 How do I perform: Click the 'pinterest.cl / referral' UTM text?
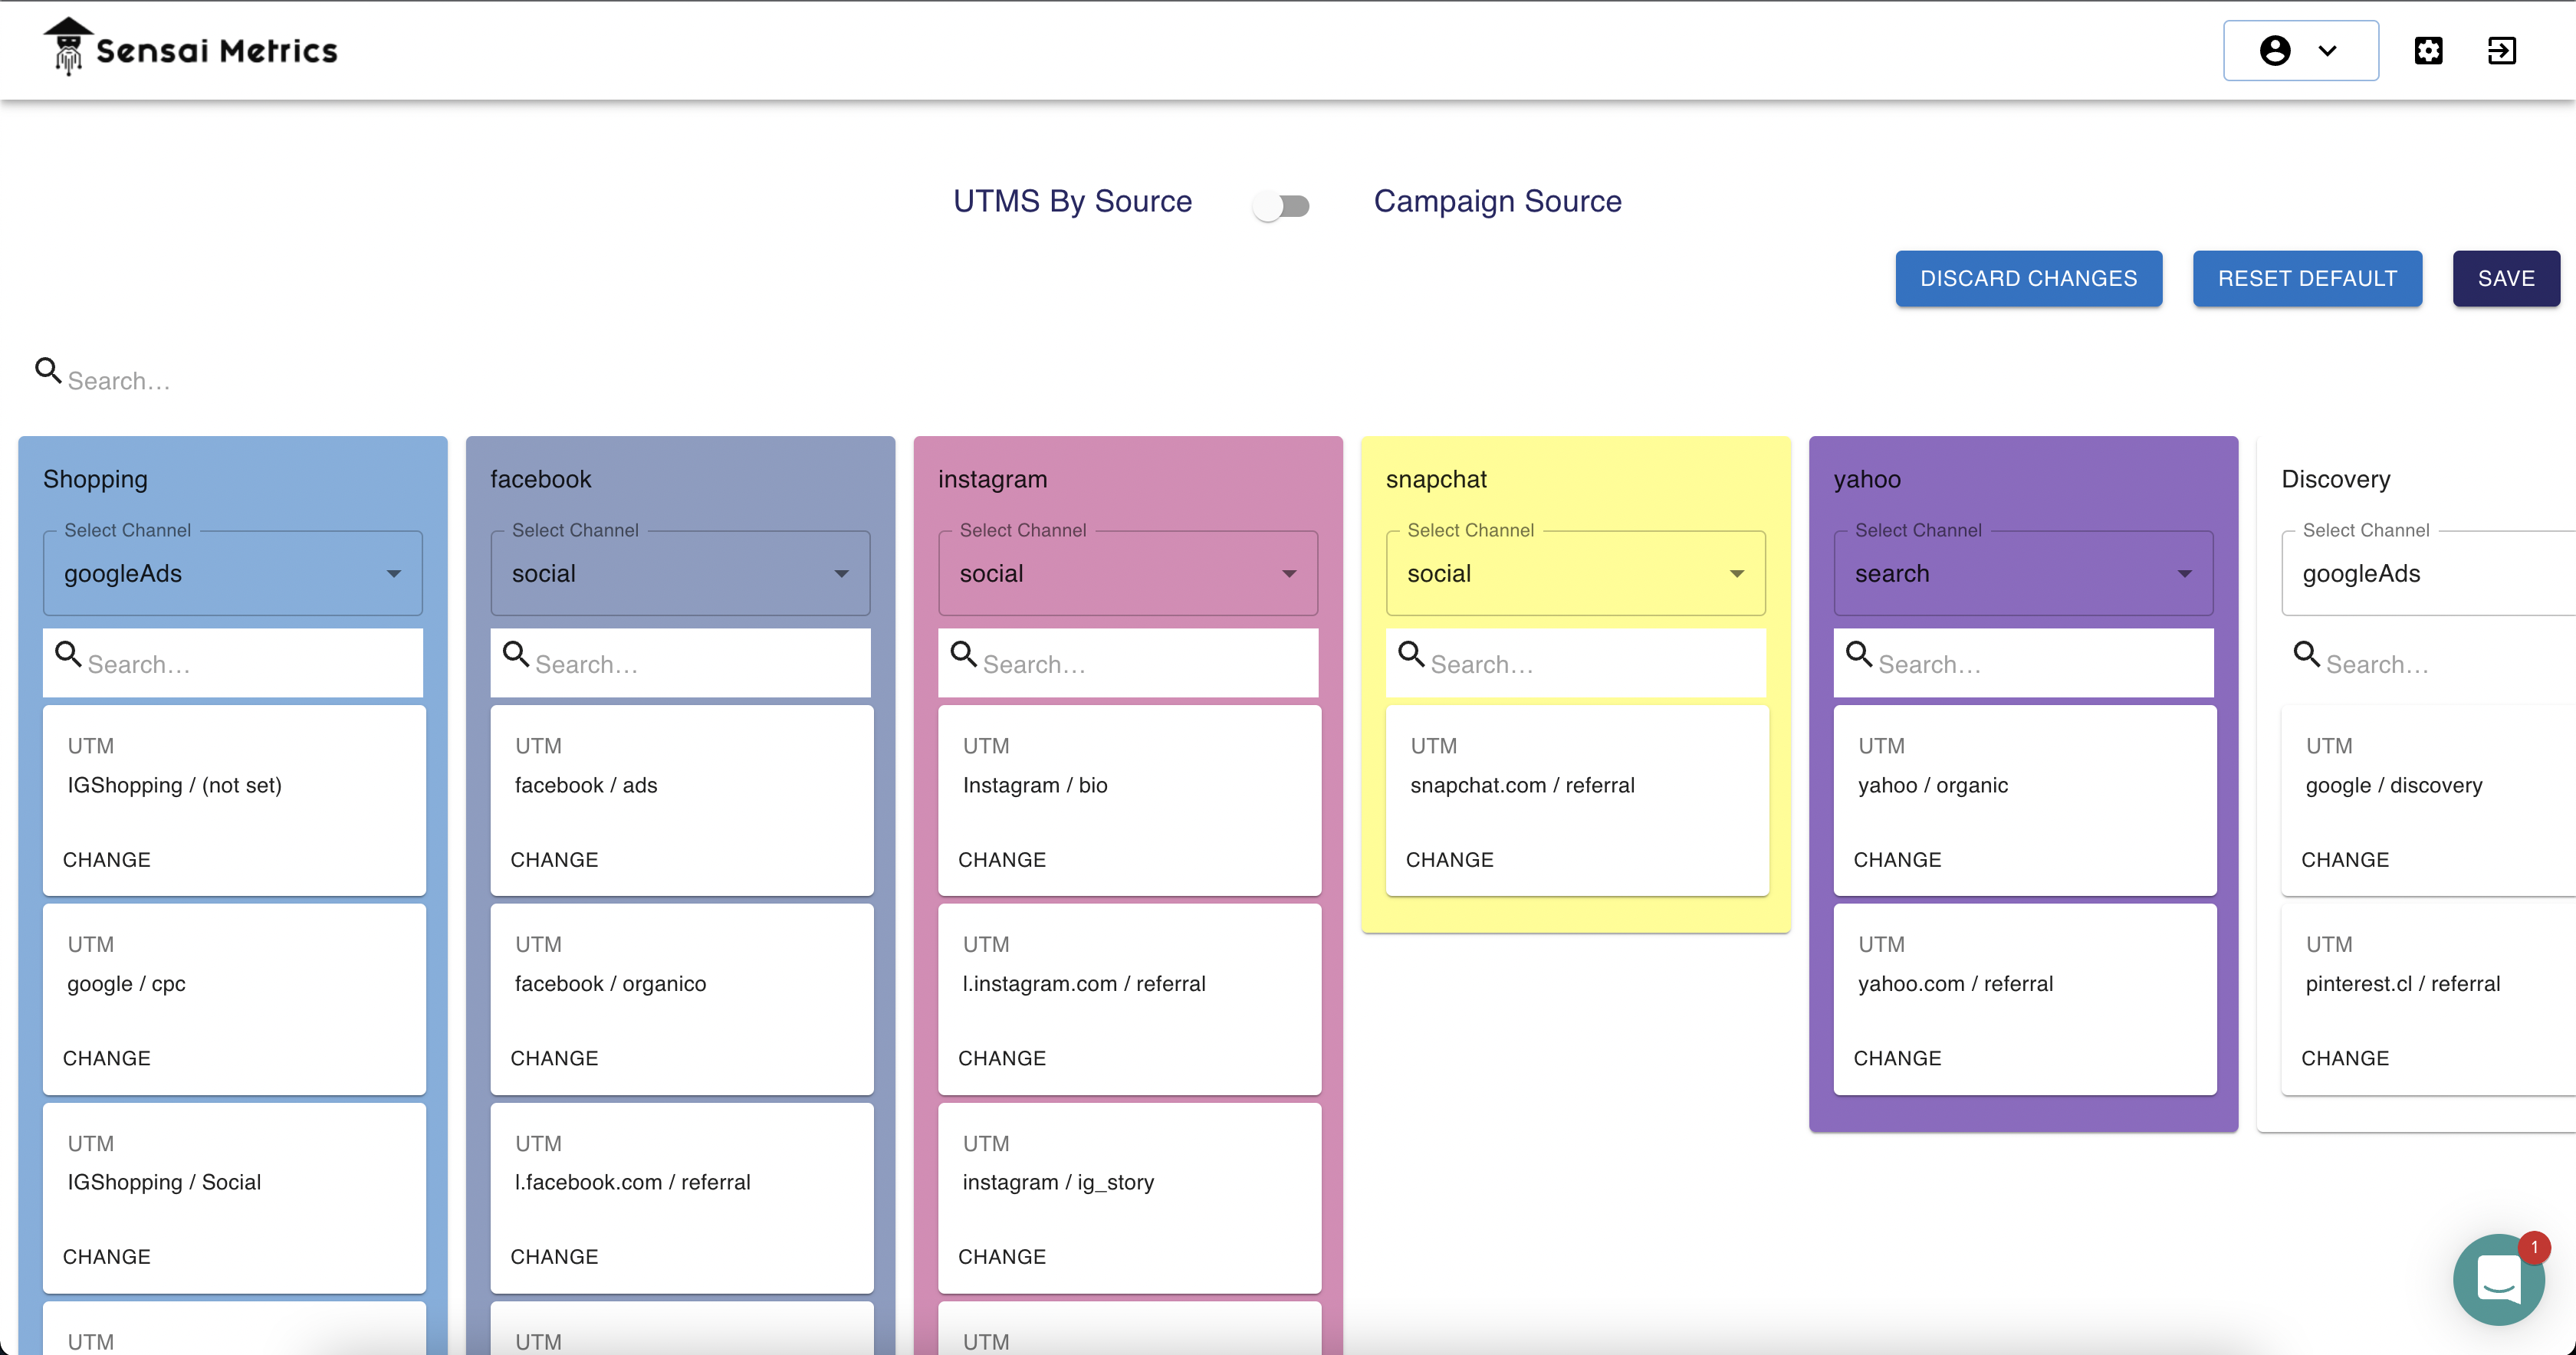click(2403, 984)
